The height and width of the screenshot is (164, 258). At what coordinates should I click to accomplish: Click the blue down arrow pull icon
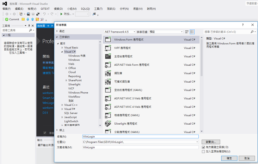pyautogui.click(x=28, y=19)
